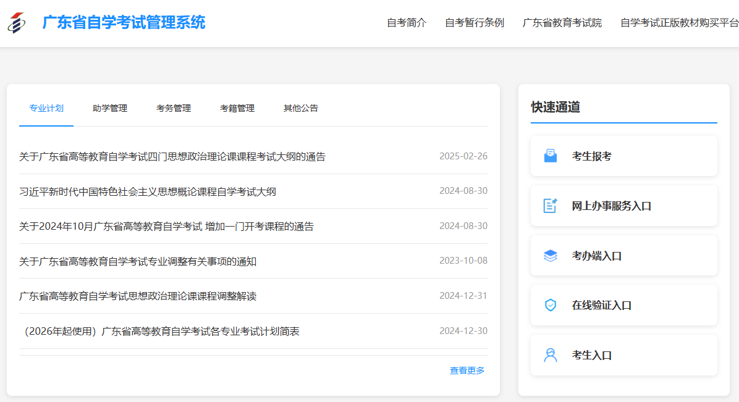Image resolution: width=739 pixels, height=402 pixels.
Task: Click the 查看更多 link
Action: (467, 371)
